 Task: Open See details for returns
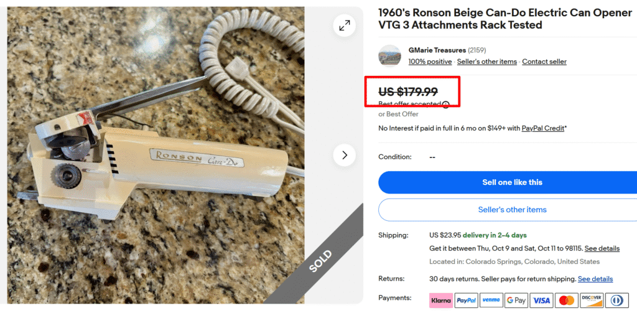click(x=595, y=279)
